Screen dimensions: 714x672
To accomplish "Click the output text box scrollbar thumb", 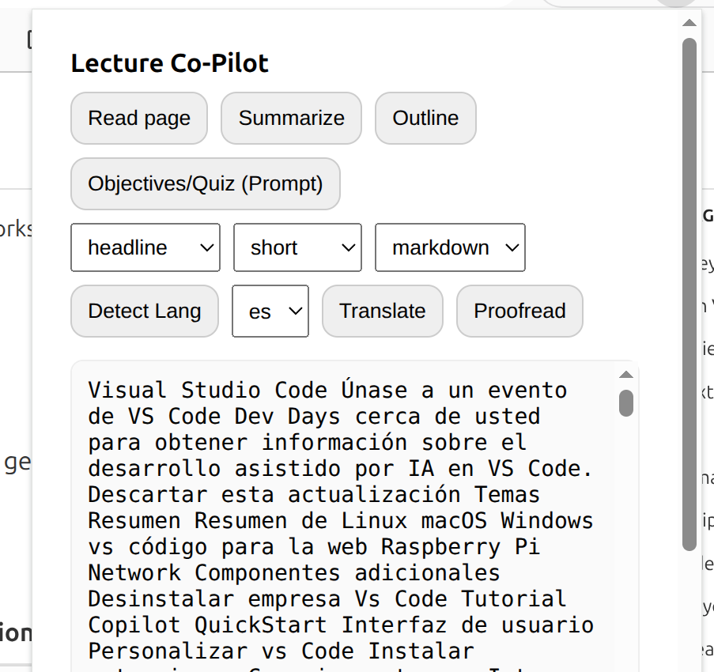I will click(626, 403).
